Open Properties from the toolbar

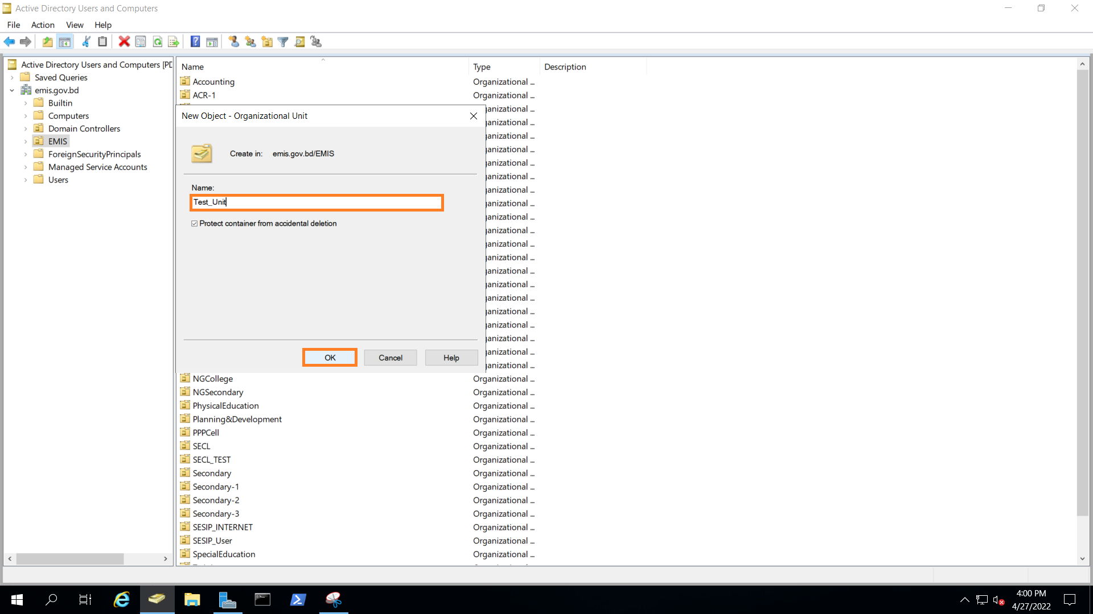(141, 42)
